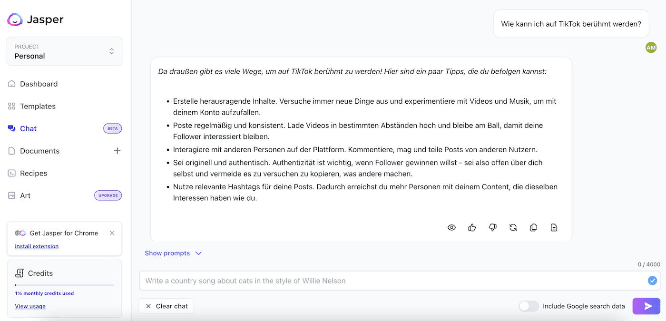The width and height of the screenshot is (666, 321).
Task: Click the bullet starting 'Poste regelmäßig'
Action: 358,131
